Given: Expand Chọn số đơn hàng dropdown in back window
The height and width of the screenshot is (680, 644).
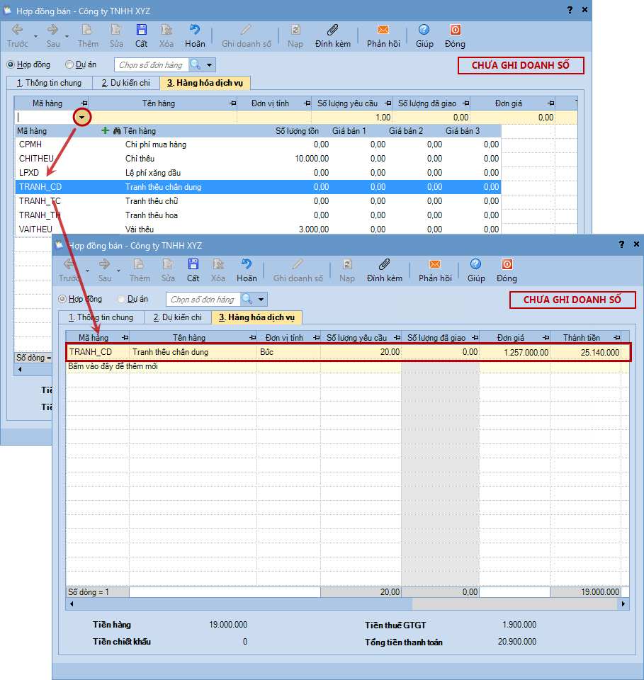Looking at the screenshot, I should tap(210, 65).
